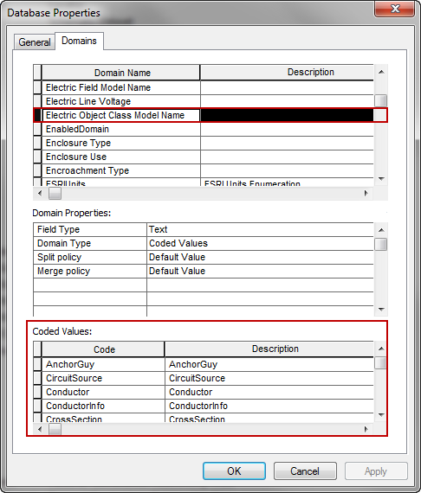The width and height of the screenshot is (421, 493).
Task: Click the description cell for Enclosure Type
Action: (x=287, y=143)
